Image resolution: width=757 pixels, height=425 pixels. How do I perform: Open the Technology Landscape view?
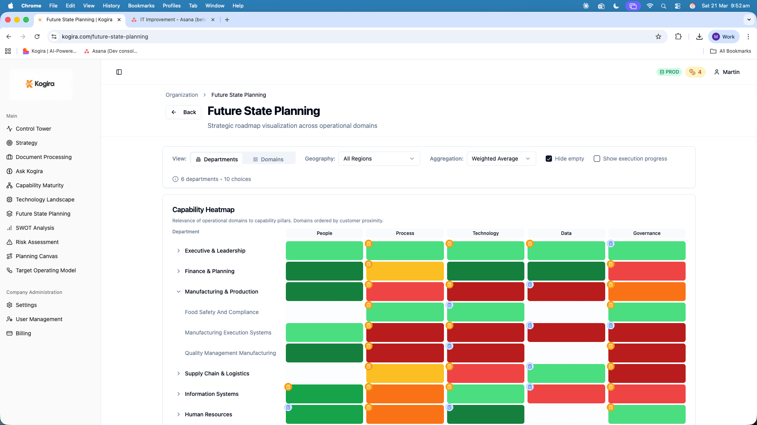pyautogui.click(x=45, y=200)
